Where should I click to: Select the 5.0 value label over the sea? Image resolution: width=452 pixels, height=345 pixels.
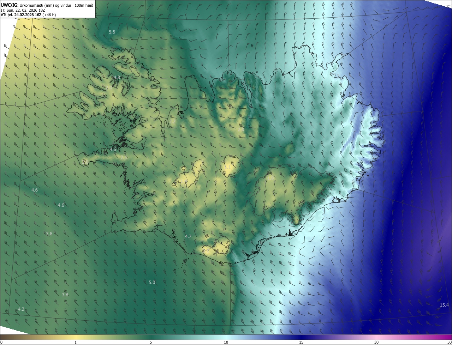[x=152, y=283]
